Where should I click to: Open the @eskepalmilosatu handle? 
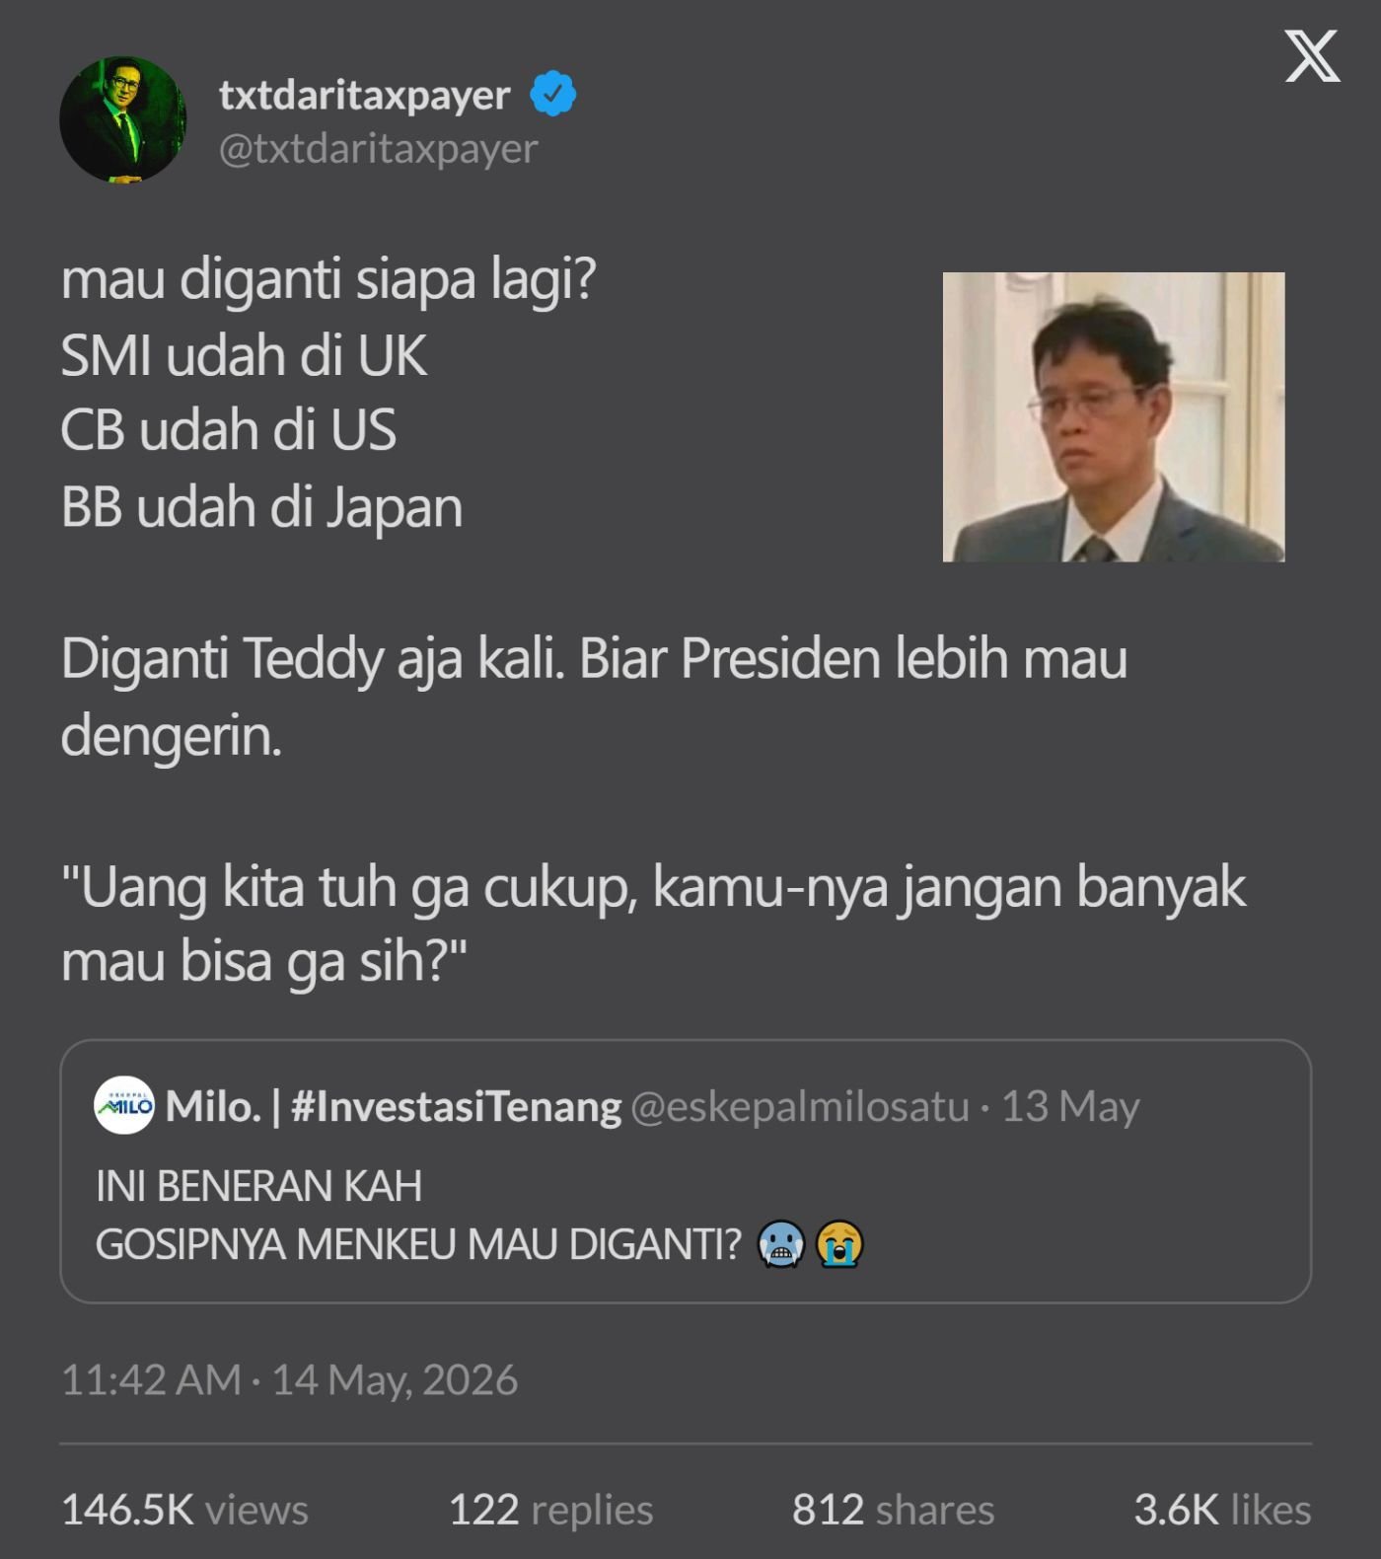click(x=800, y=1107)
